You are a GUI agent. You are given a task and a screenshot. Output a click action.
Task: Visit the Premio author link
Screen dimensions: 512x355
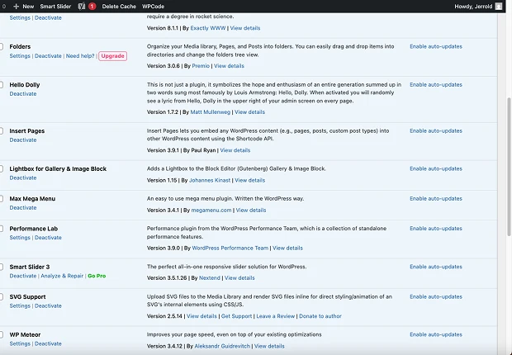[x=201, y=66]
